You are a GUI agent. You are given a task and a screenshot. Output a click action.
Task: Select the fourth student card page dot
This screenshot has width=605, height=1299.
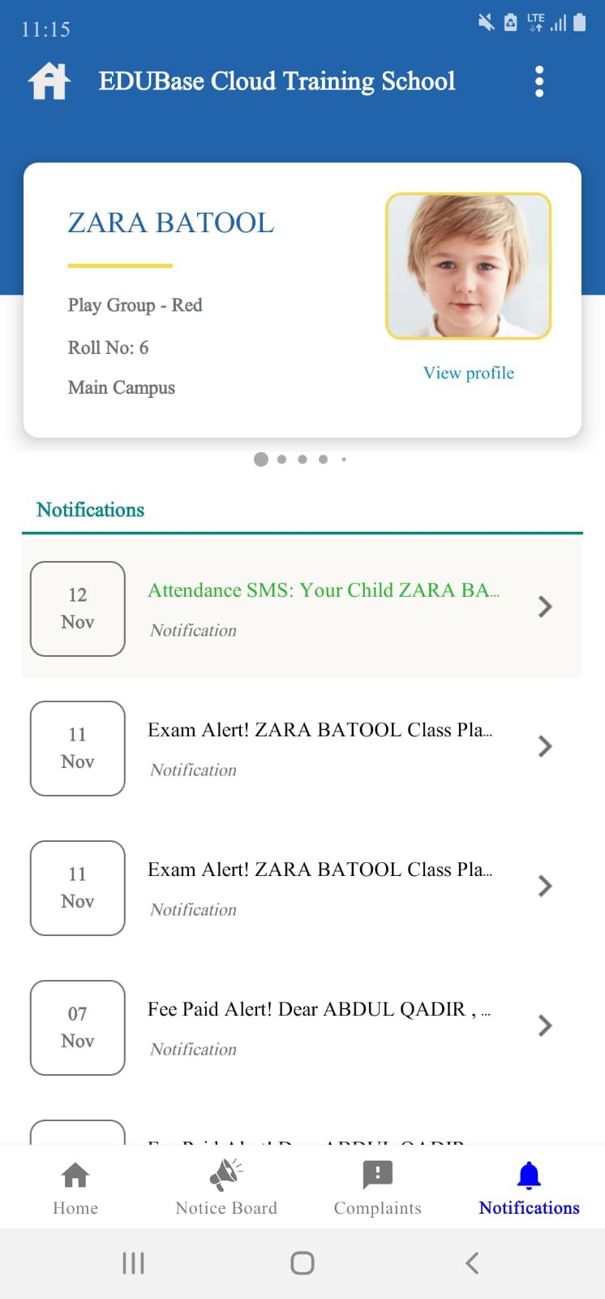(323, 460)
